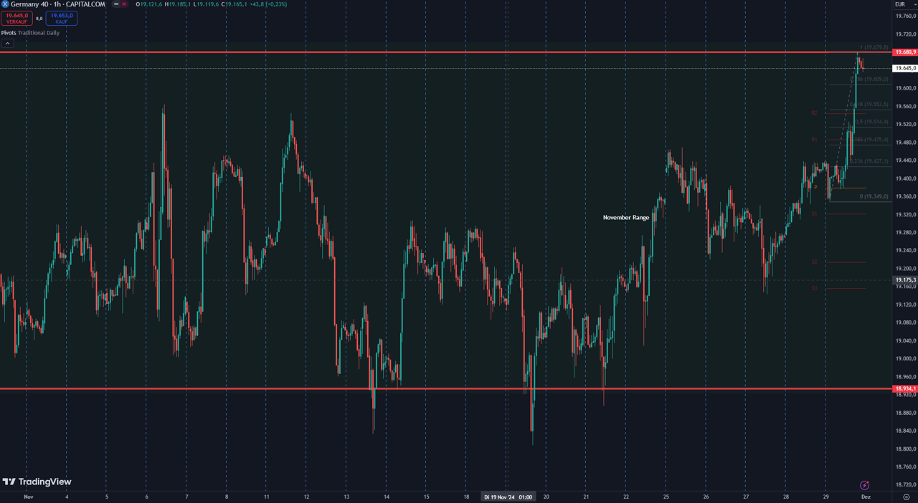Click the pink equals indicator icon by symbol

124,4
